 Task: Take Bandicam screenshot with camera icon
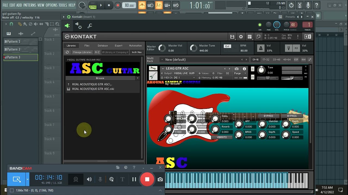point(160,179)
